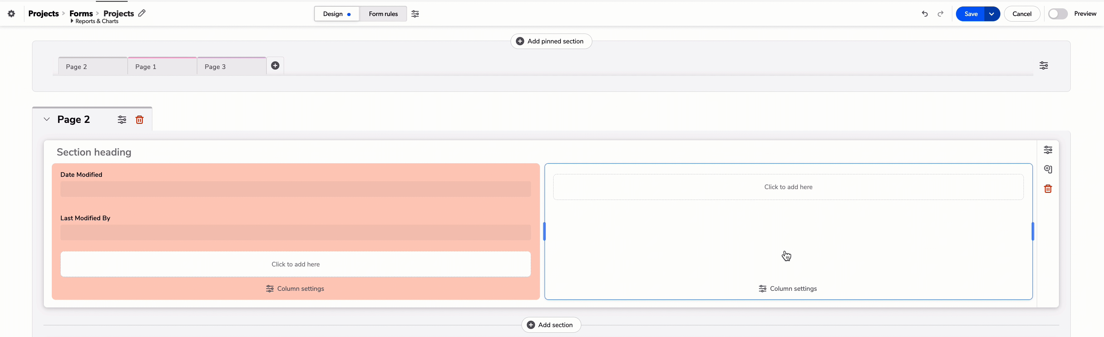Open the gear settings icon at top left
1104x337 pixels.
coord(12,14)
